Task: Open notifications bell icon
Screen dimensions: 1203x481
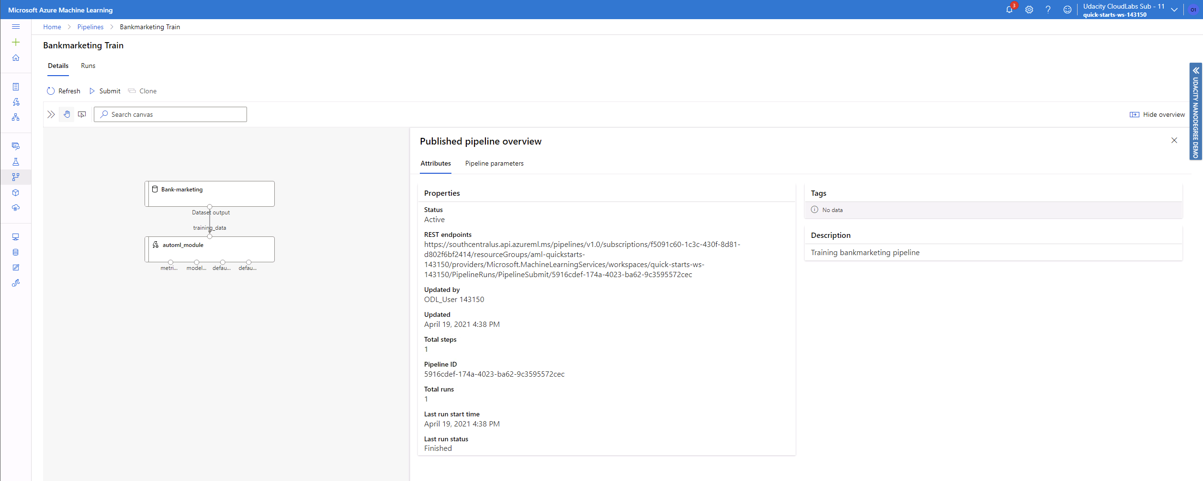Action: 1009,10
